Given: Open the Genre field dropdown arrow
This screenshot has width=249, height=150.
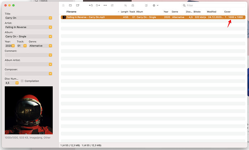Looking at the screenshot, I should (50, 46).
